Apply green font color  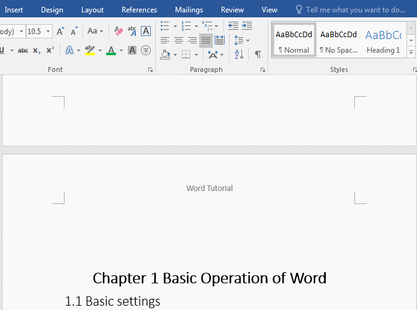point(111,50)
